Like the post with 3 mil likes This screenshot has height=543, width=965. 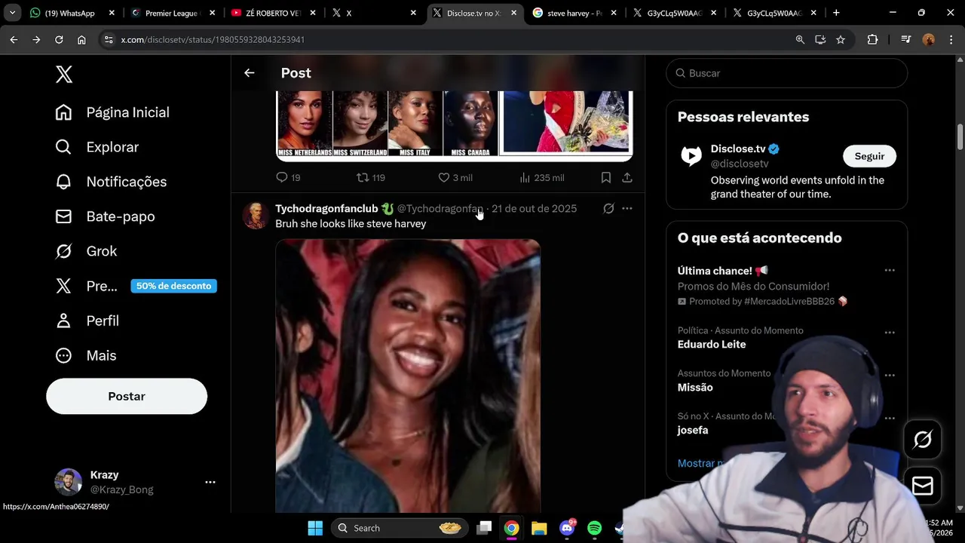455,177
